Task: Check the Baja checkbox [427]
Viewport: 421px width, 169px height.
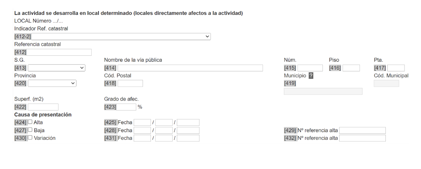Action: click(x=30, y=130)
